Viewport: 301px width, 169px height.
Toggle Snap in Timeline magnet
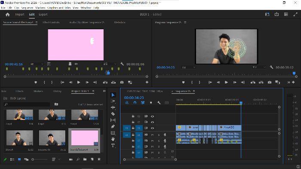click(135, 103)
